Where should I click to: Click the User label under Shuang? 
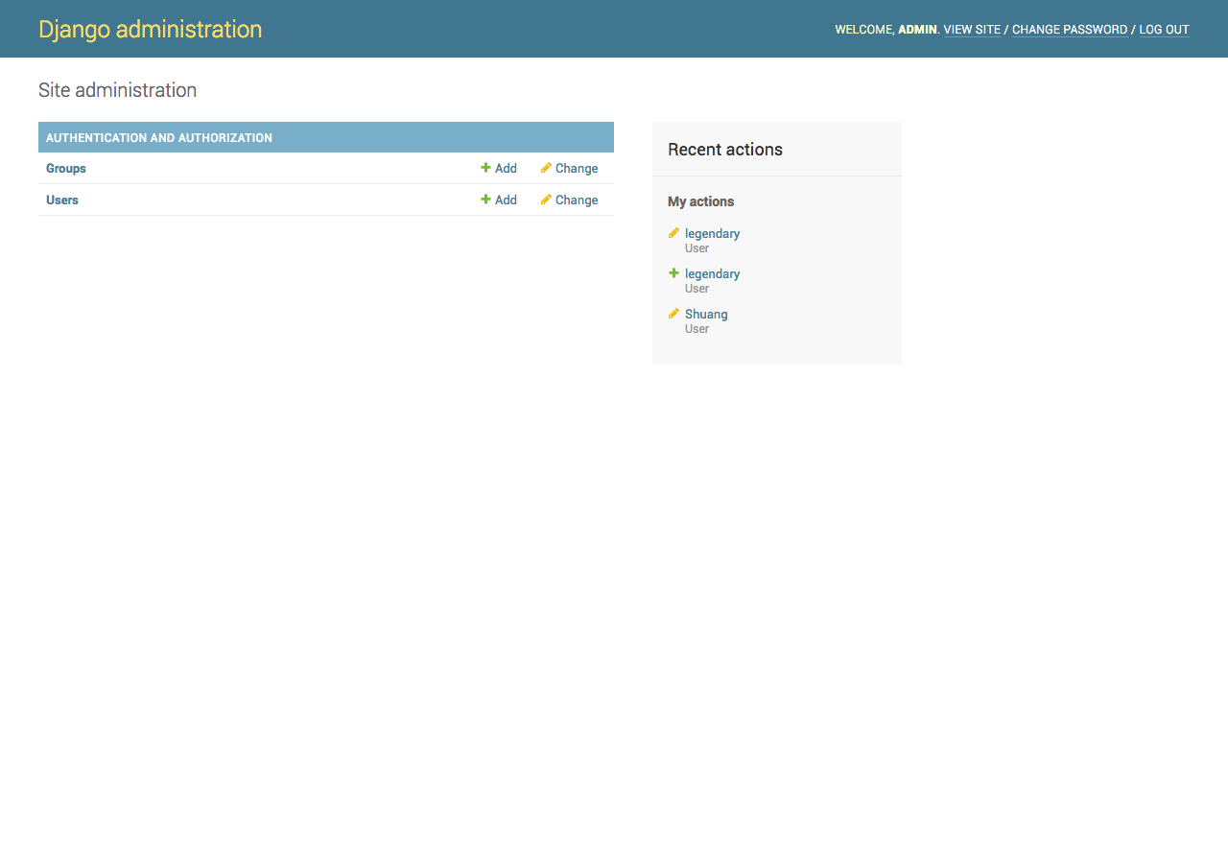697,329
